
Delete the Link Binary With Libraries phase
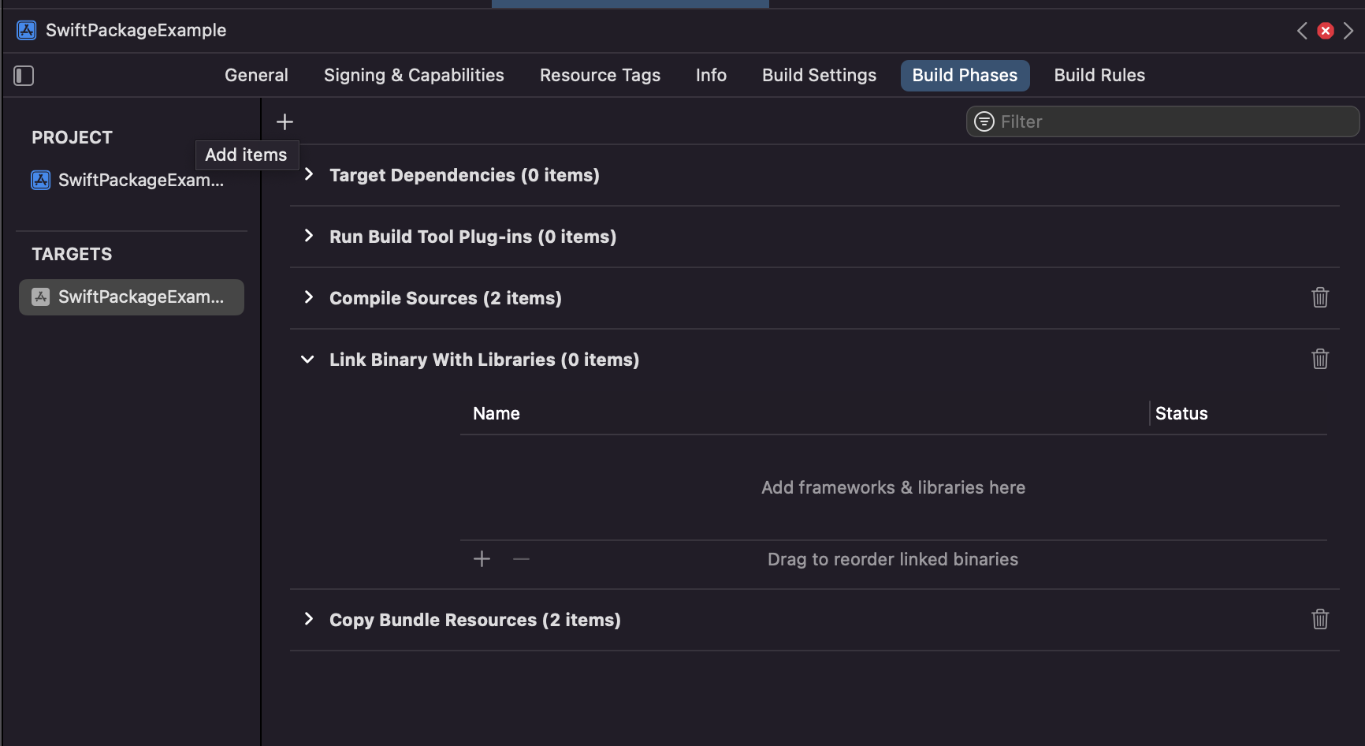(1320, 359)
